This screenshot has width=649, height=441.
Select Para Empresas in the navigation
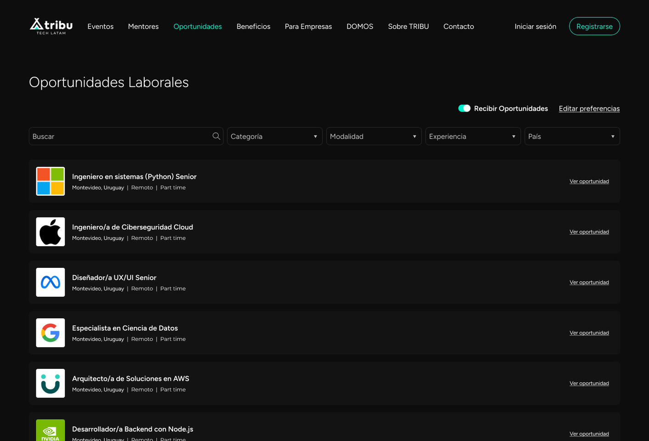[308, 27]
